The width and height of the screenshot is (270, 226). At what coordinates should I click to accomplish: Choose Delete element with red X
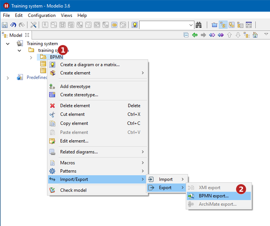[98, 106]
